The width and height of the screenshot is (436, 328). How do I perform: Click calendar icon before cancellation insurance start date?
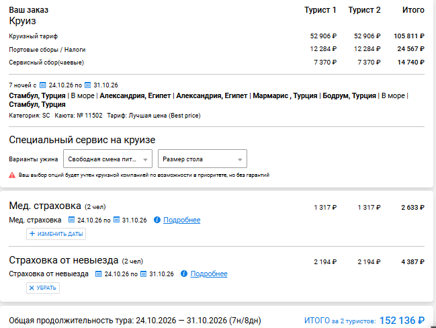point(99,274)
